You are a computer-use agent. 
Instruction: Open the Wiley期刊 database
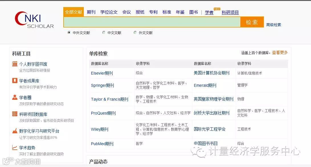click(x=99, y=129)
